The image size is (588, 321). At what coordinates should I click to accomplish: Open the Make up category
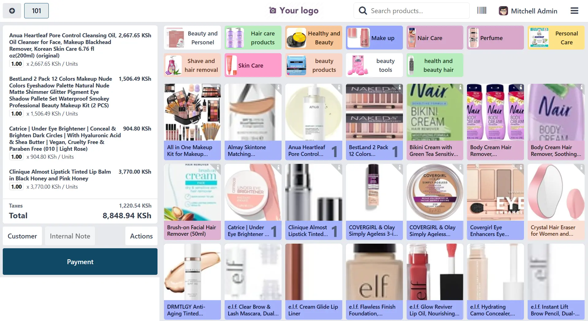[x=374, y=38]
